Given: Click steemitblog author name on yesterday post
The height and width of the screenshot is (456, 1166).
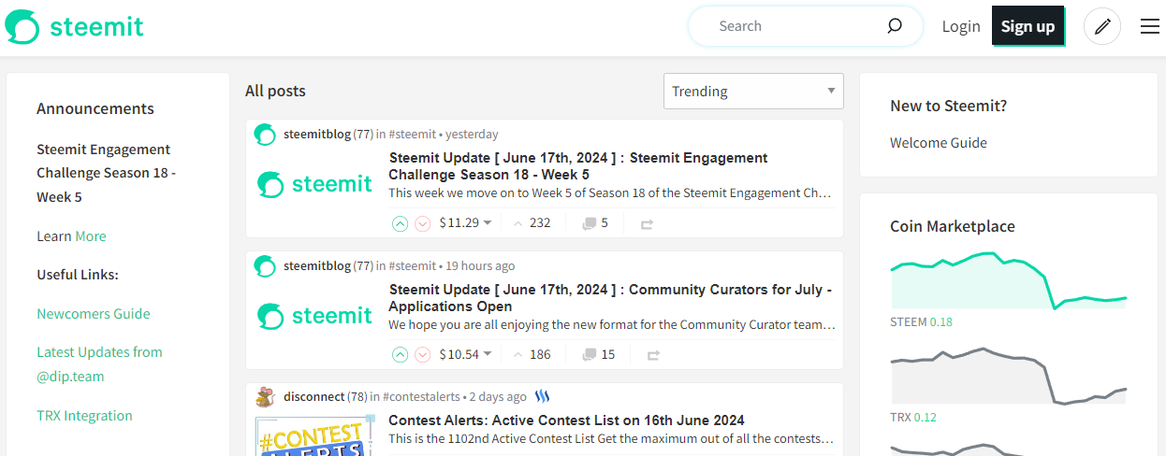Looking at the screenshot, I should [x=317, y=135].
